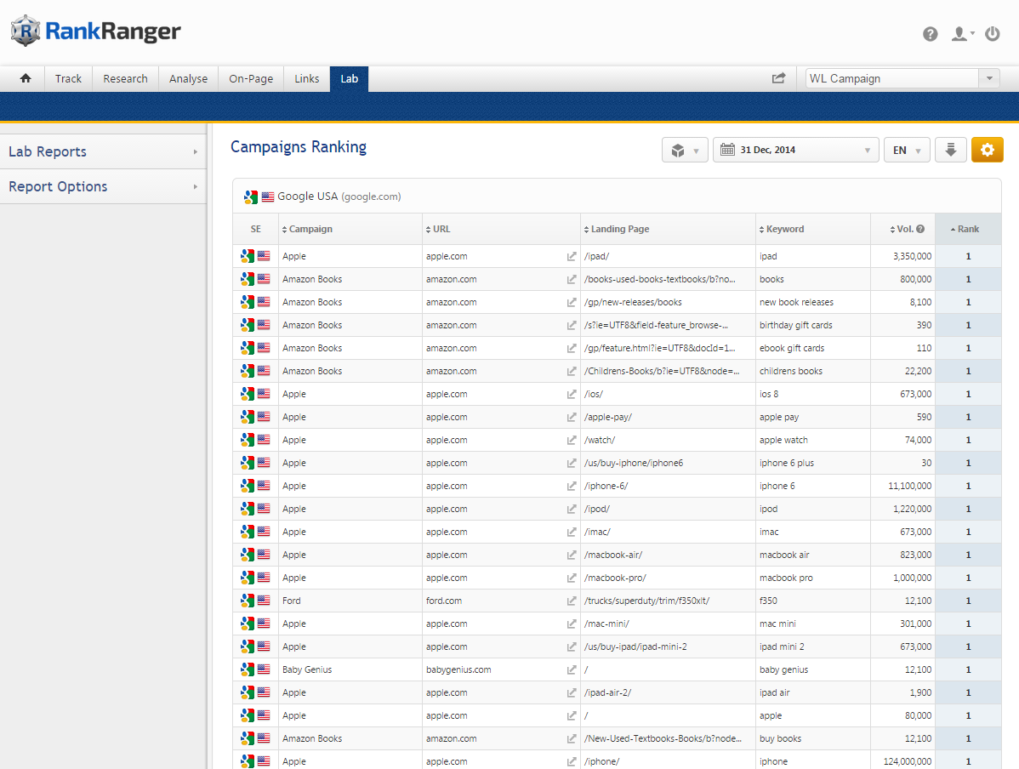The width and height of the screenshot is (1019, 769).
Task: Sort table by Keyword column header
Action: point(784,229)
